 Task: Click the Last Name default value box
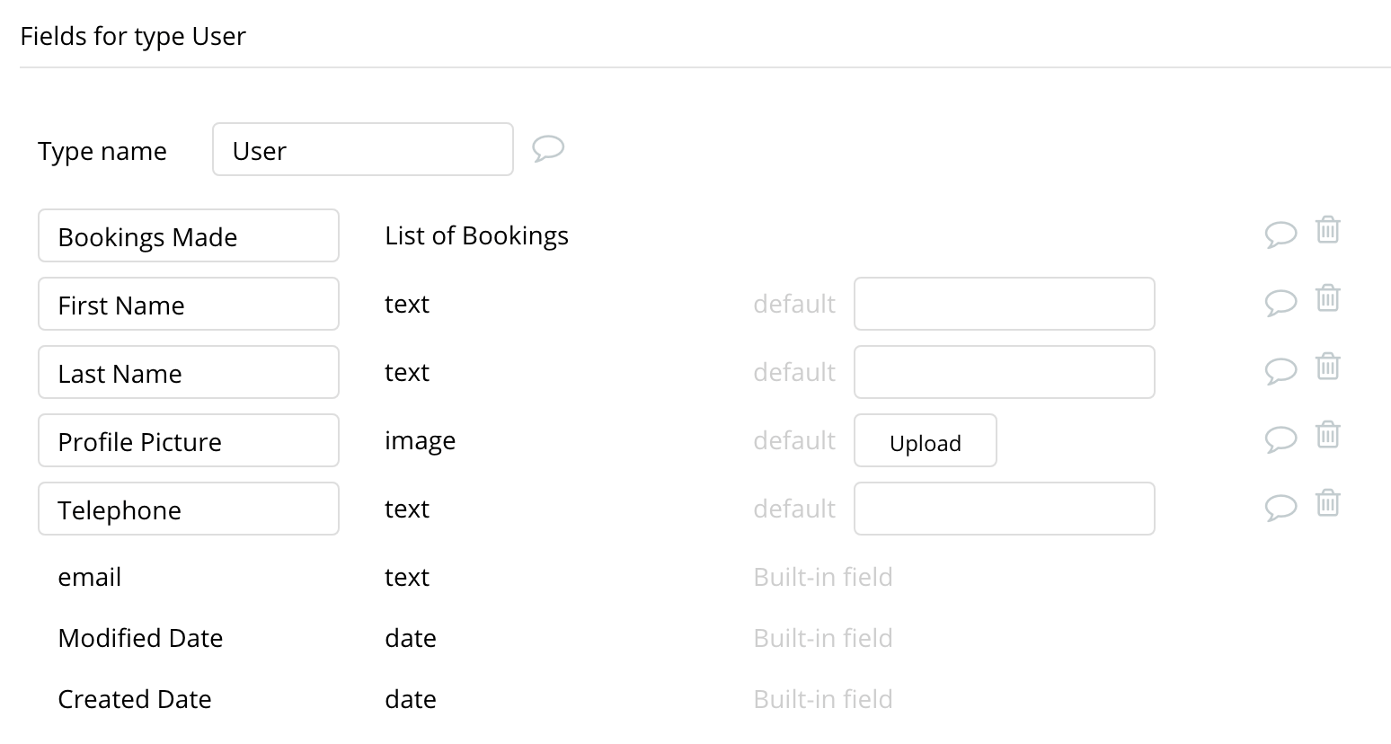click(x=1004, y=372)
